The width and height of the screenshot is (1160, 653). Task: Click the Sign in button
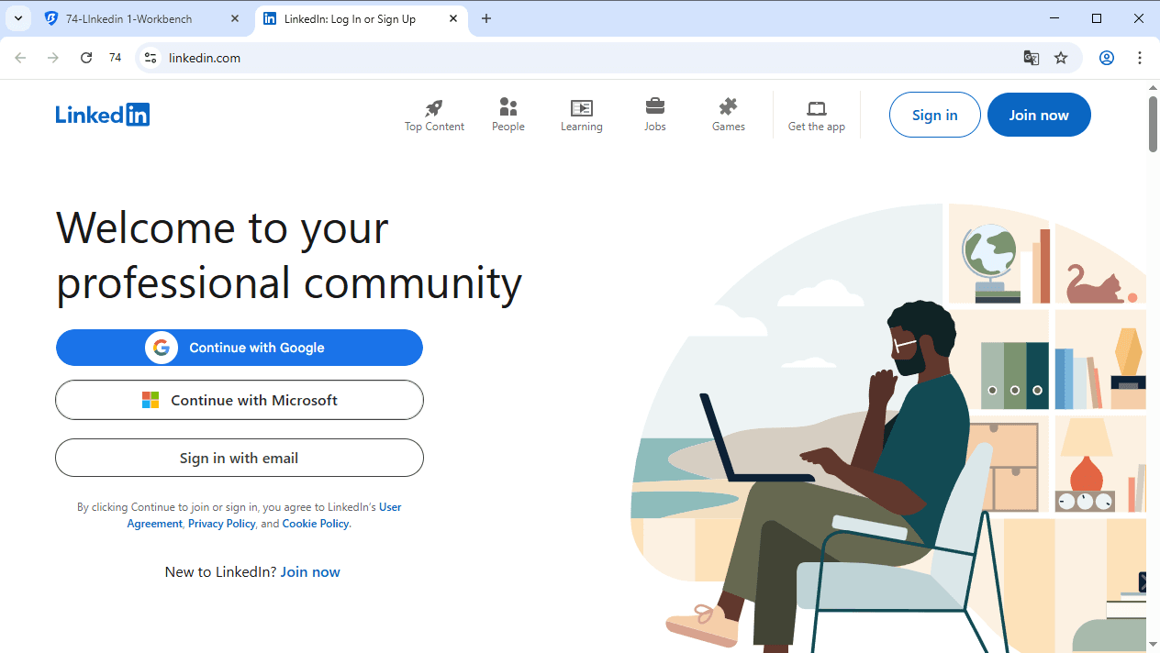tap(934, 115)
